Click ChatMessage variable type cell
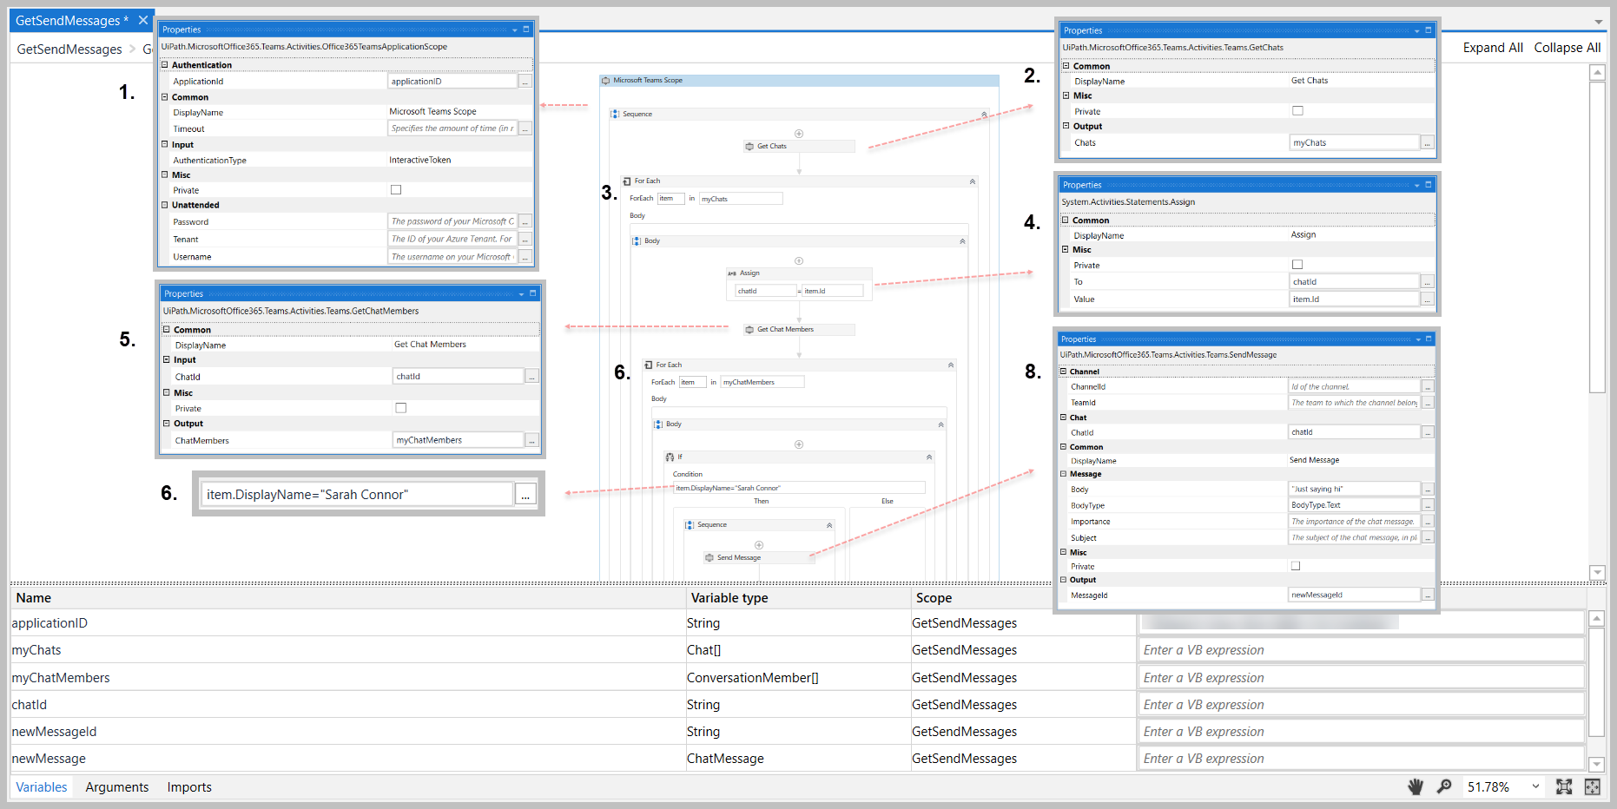Viewport: 1617px width, 809px height. 797,759
